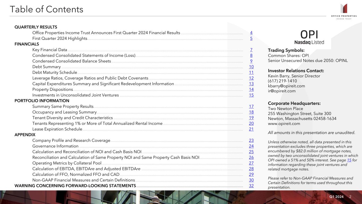Open Property Dispositions page 14 link
This screenshot has height=204, width=362.
251,90
